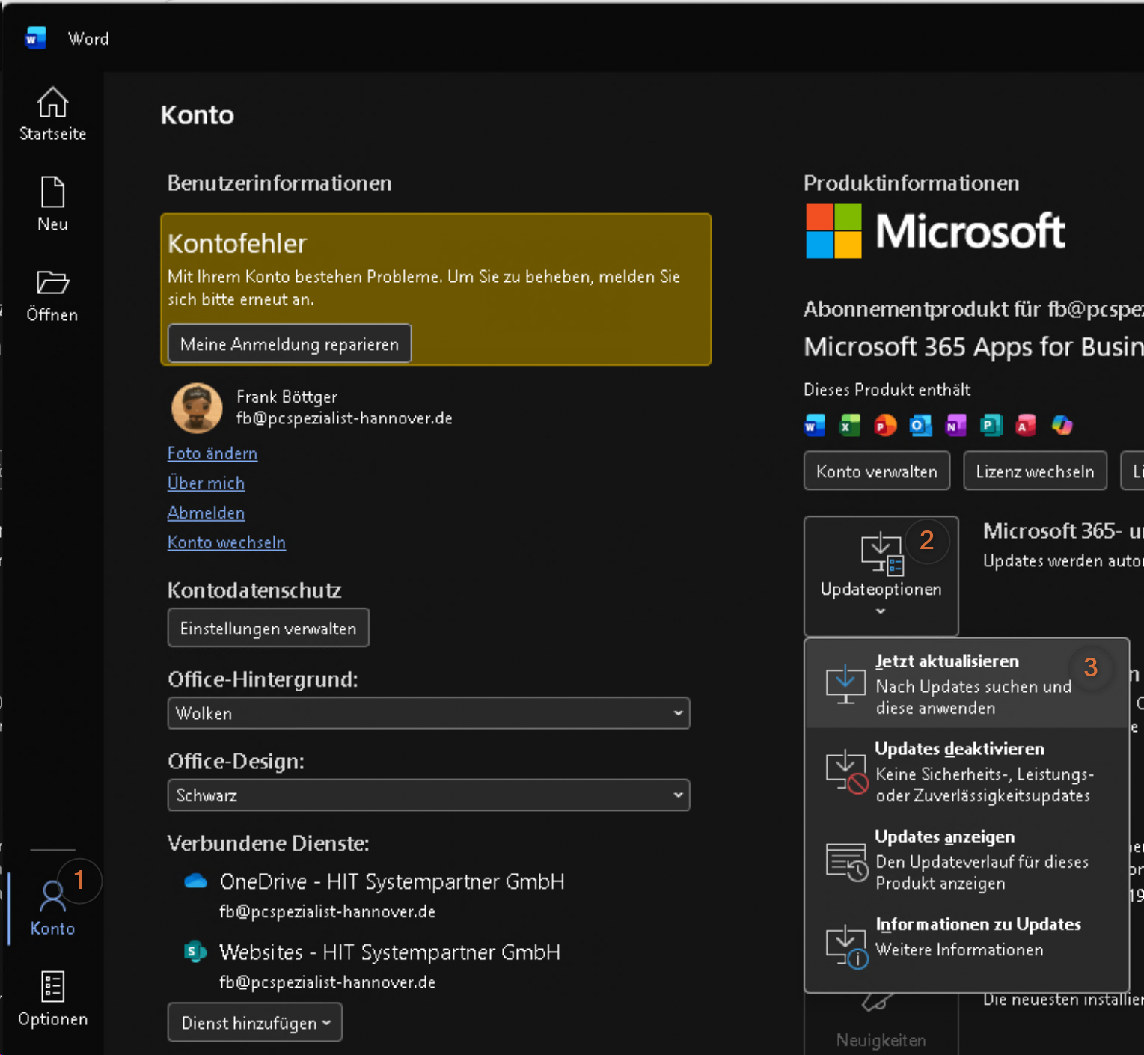Open the Öffnen folder icon
Viewport: 1144px width, 1055px height.
click(52, 284)
